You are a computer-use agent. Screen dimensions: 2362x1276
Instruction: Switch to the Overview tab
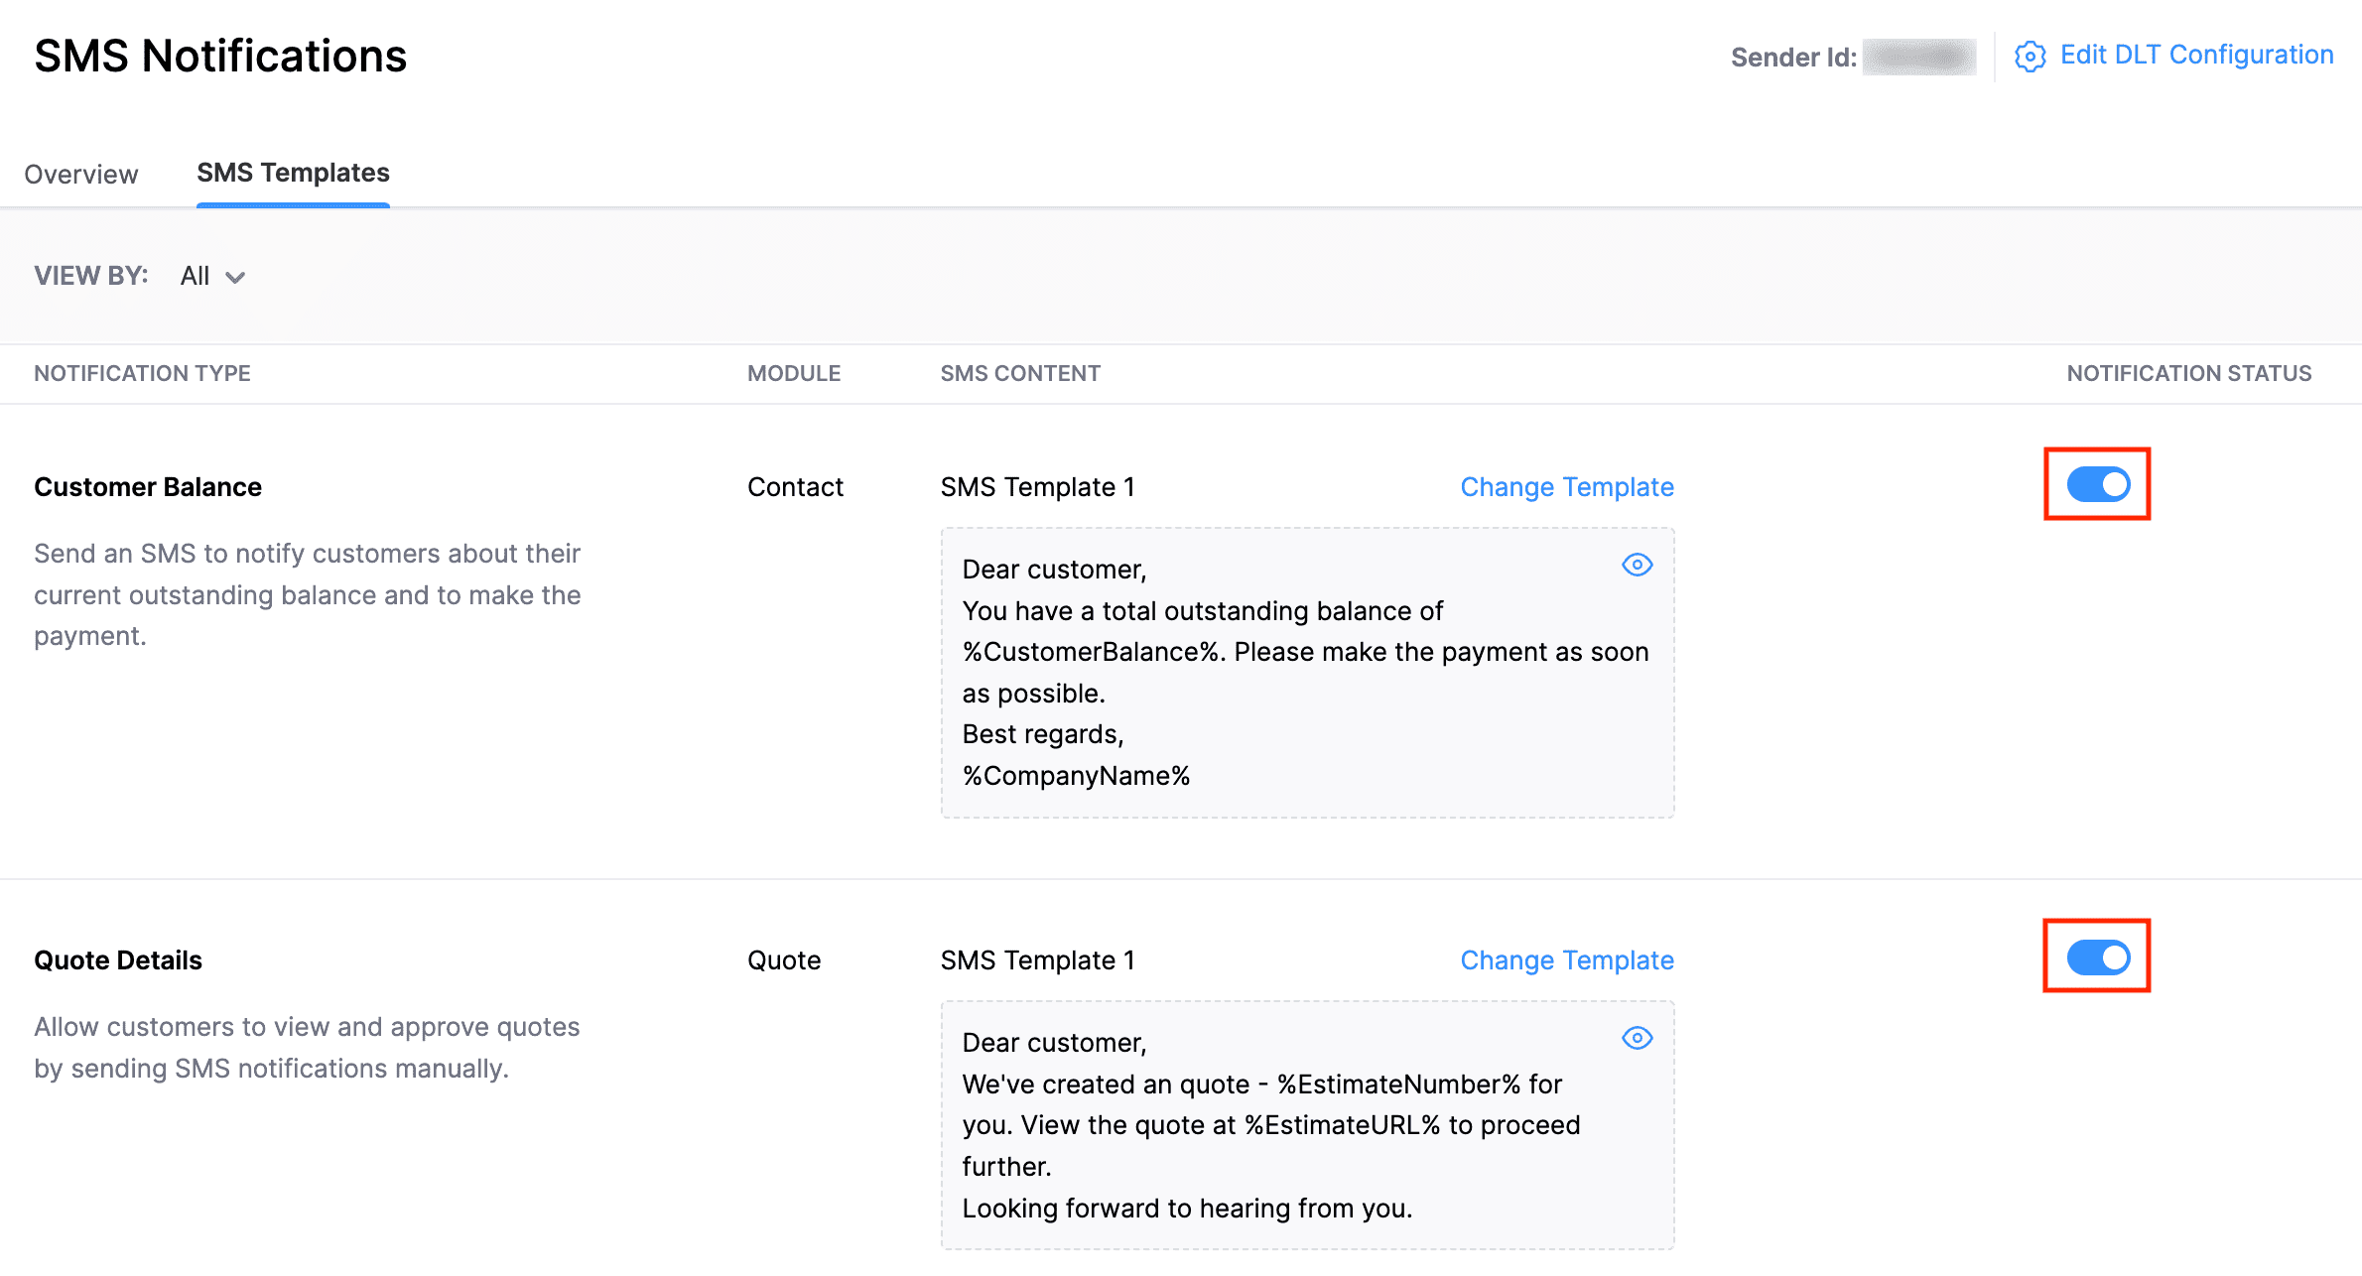point(80,174)
